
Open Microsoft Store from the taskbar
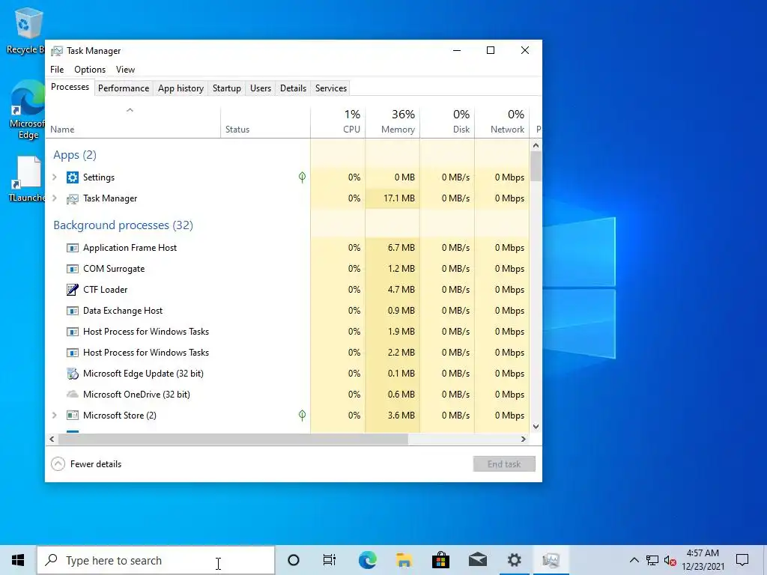(x=440, y=560)
